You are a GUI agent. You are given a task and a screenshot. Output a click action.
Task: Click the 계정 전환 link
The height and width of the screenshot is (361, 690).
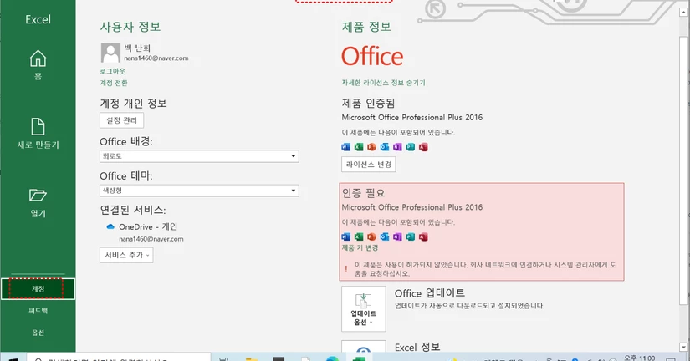[x=114, y=83]
